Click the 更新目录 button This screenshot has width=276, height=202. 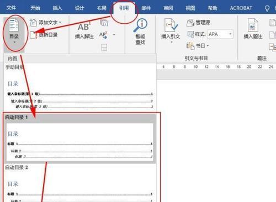(44, 35)
